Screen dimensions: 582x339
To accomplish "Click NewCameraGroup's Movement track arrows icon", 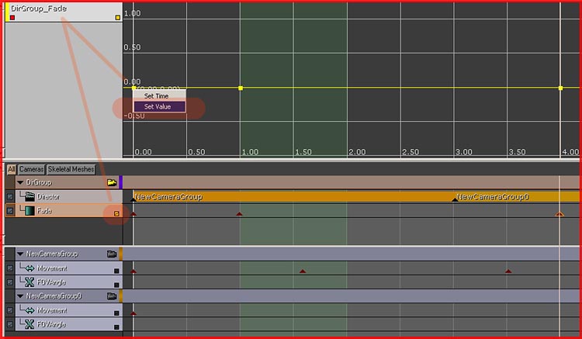I will [29, 268].
